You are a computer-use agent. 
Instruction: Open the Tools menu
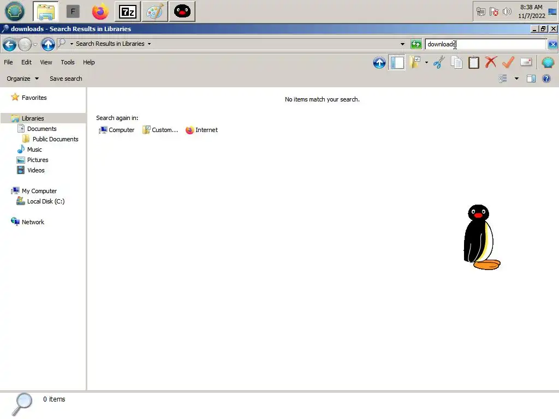point(68,62)
